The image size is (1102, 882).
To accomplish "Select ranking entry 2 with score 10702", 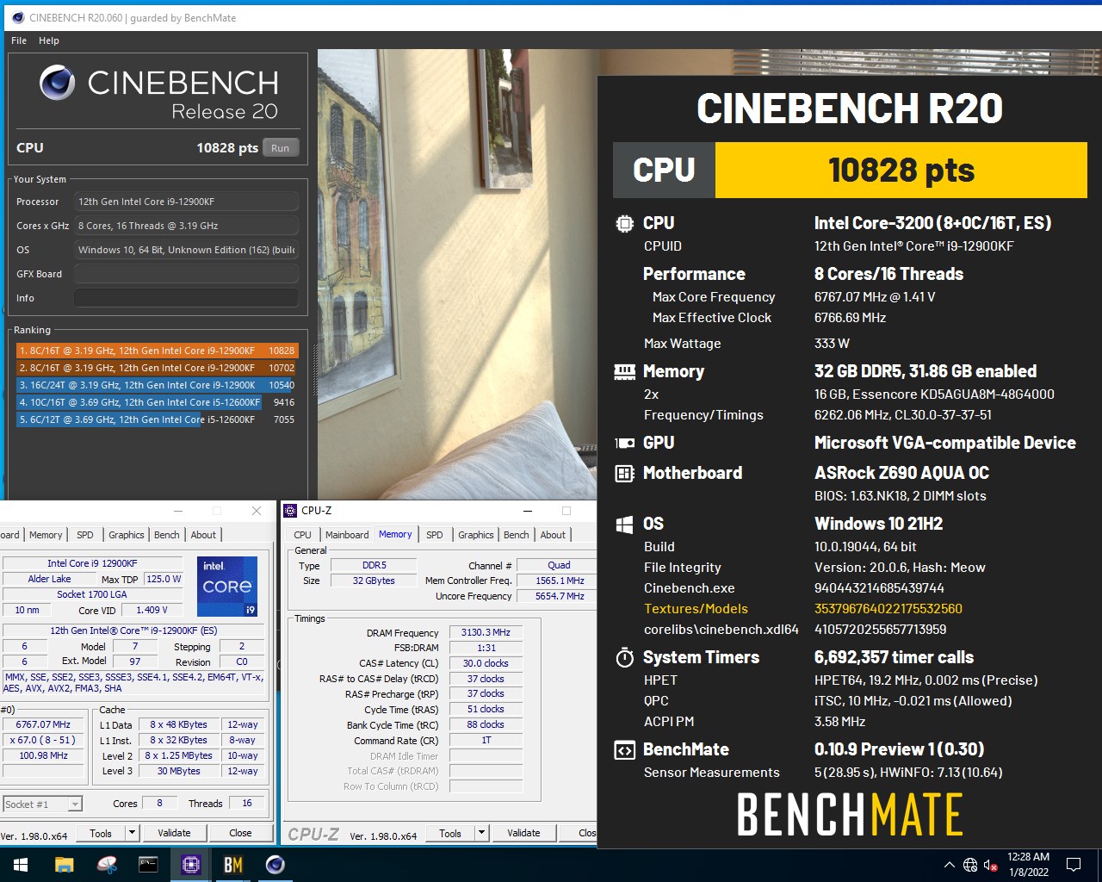I will click(x=157, y=368).
